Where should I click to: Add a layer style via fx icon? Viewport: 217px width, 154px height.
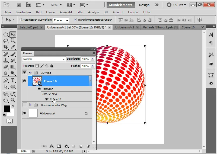pyautogui.click(x=52, y=146)
